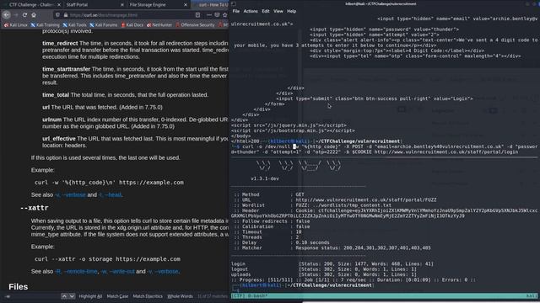Open Kali Docs bookmark

tap(132, 24)
